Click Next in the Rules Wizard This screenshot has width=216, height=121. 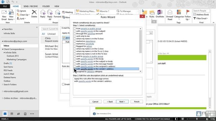(122, 102)
